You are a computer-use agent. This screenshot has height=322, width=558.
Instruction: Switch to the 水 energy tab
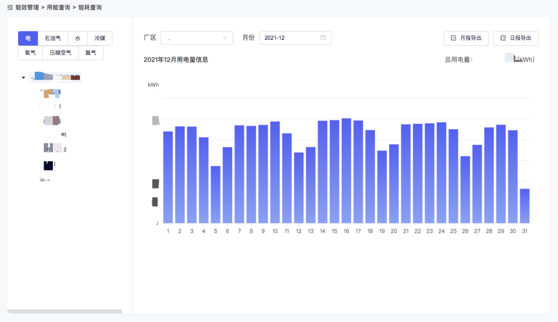[77, 38]
